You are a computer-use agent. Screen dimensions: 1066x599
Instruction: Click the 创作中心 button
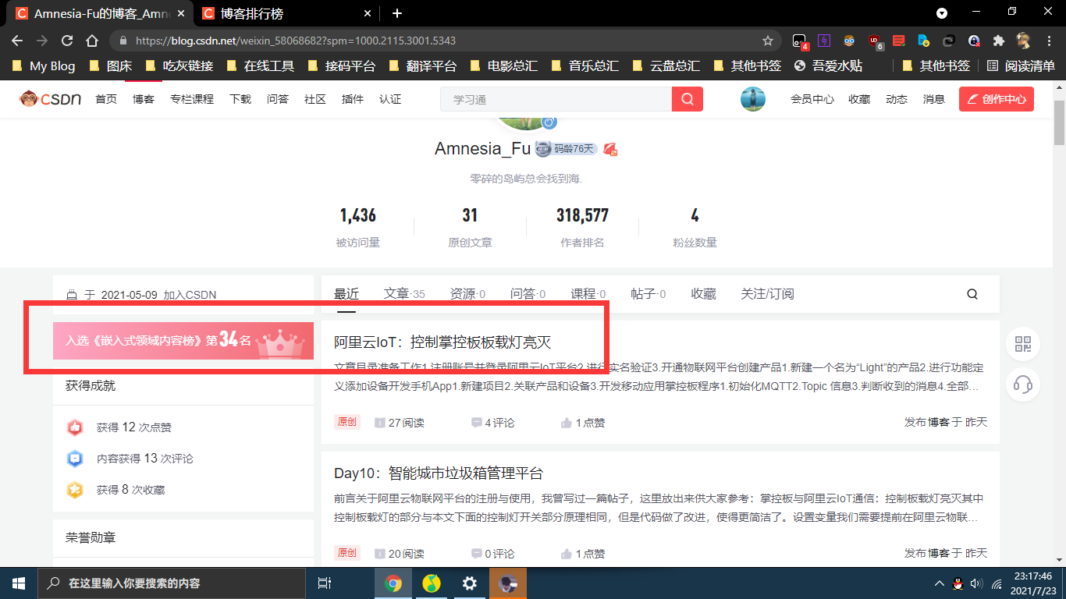coord(996,99)
